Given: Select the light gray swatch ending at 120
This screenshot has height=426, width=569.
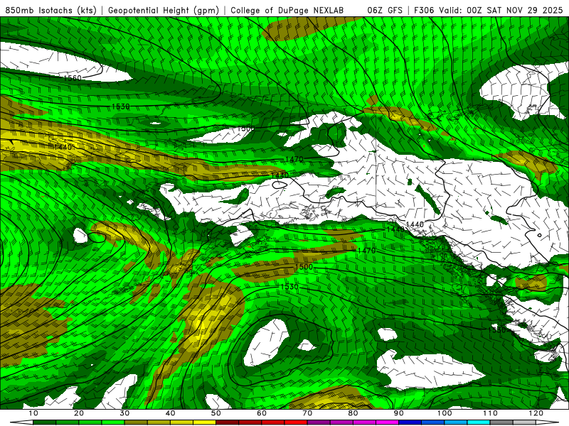Looking at the screenshot, I should pyautogui.click(x=524, y=422).
